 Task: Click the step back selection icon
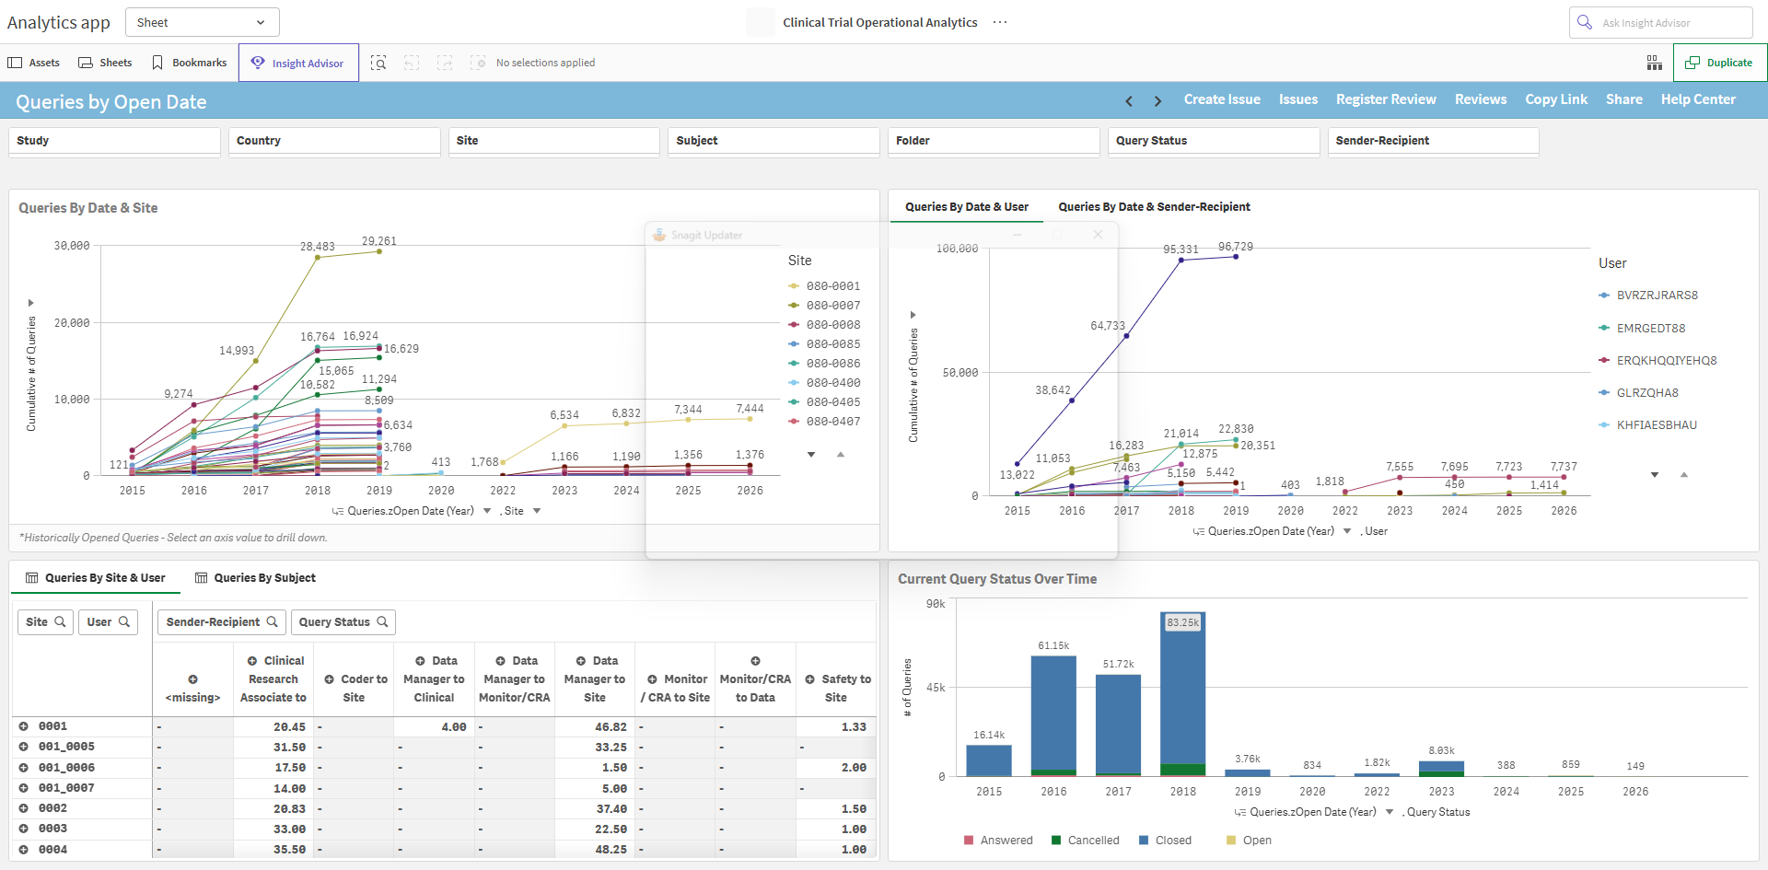click(x=412, y=63)
